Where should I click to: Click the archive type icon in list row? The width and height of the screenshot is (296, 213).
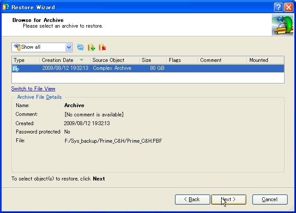tap(16, 69)
